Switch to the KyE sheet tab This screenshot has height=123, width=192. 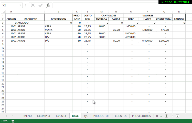86,116
